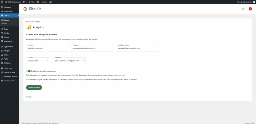
Task: Open the Plugins menu in sidebar
Action: [x=7, y=51]
